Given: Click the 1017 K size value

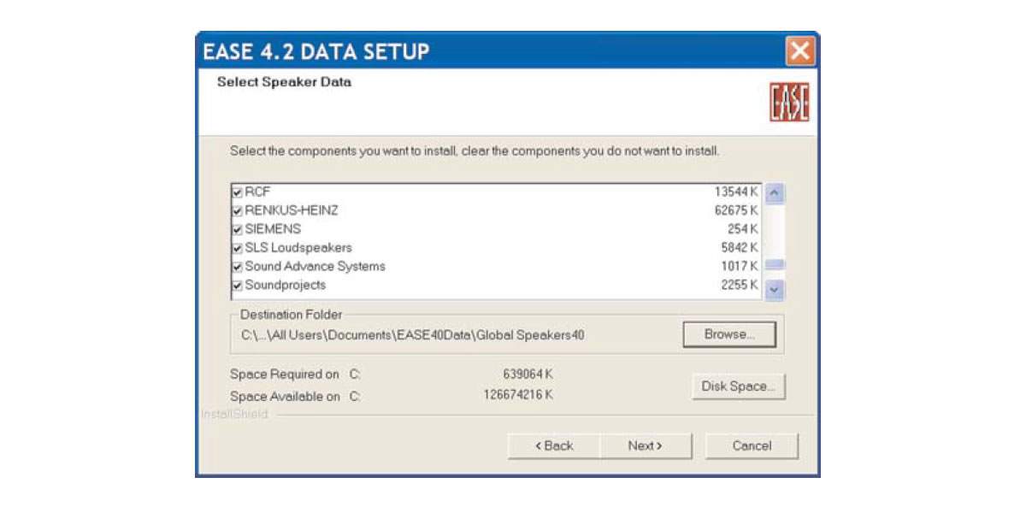Looking at the screenshot, I should tap(740, 267).
